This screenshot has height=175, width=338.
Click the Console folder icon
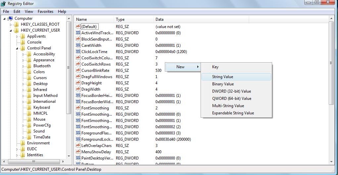coord(23,42)
